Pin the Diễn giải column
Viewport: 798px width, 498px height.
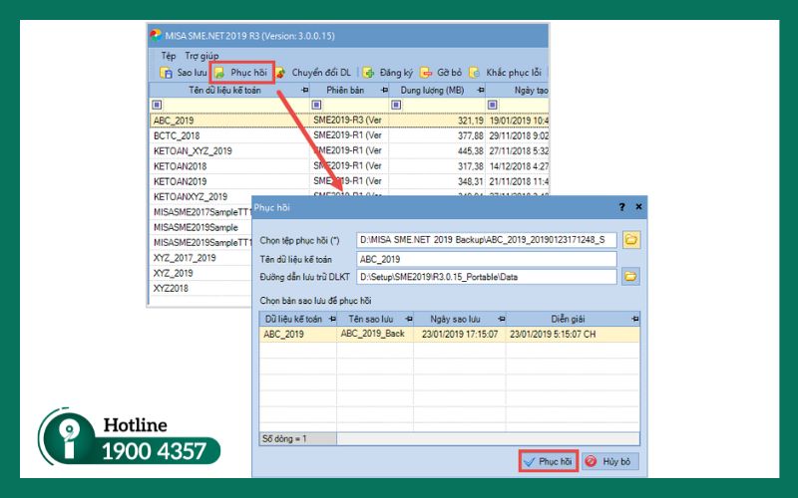634,319
